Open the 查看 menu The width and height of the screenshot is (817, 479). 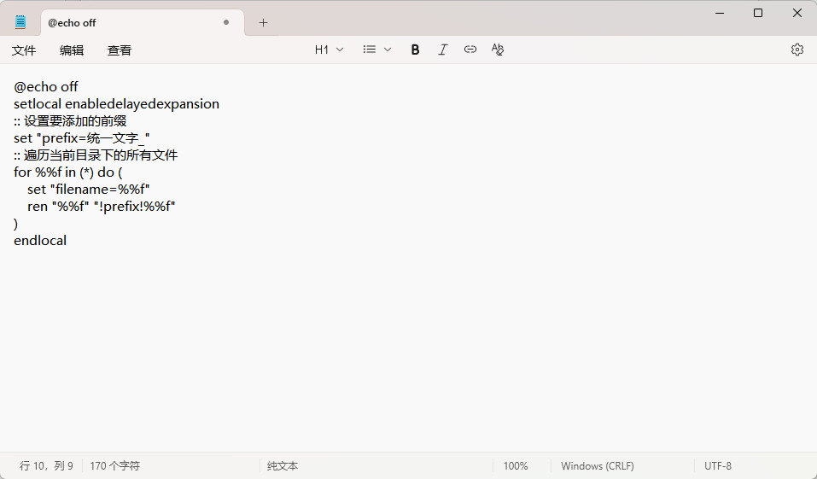[120, 50]
